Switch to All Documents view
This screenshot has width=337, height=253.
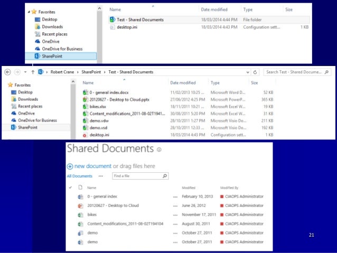coord(80,176)
